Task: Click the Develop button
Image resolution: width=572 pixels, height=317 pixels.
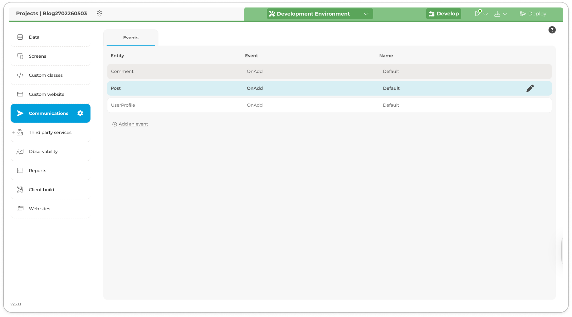Action: pos(443,14)
